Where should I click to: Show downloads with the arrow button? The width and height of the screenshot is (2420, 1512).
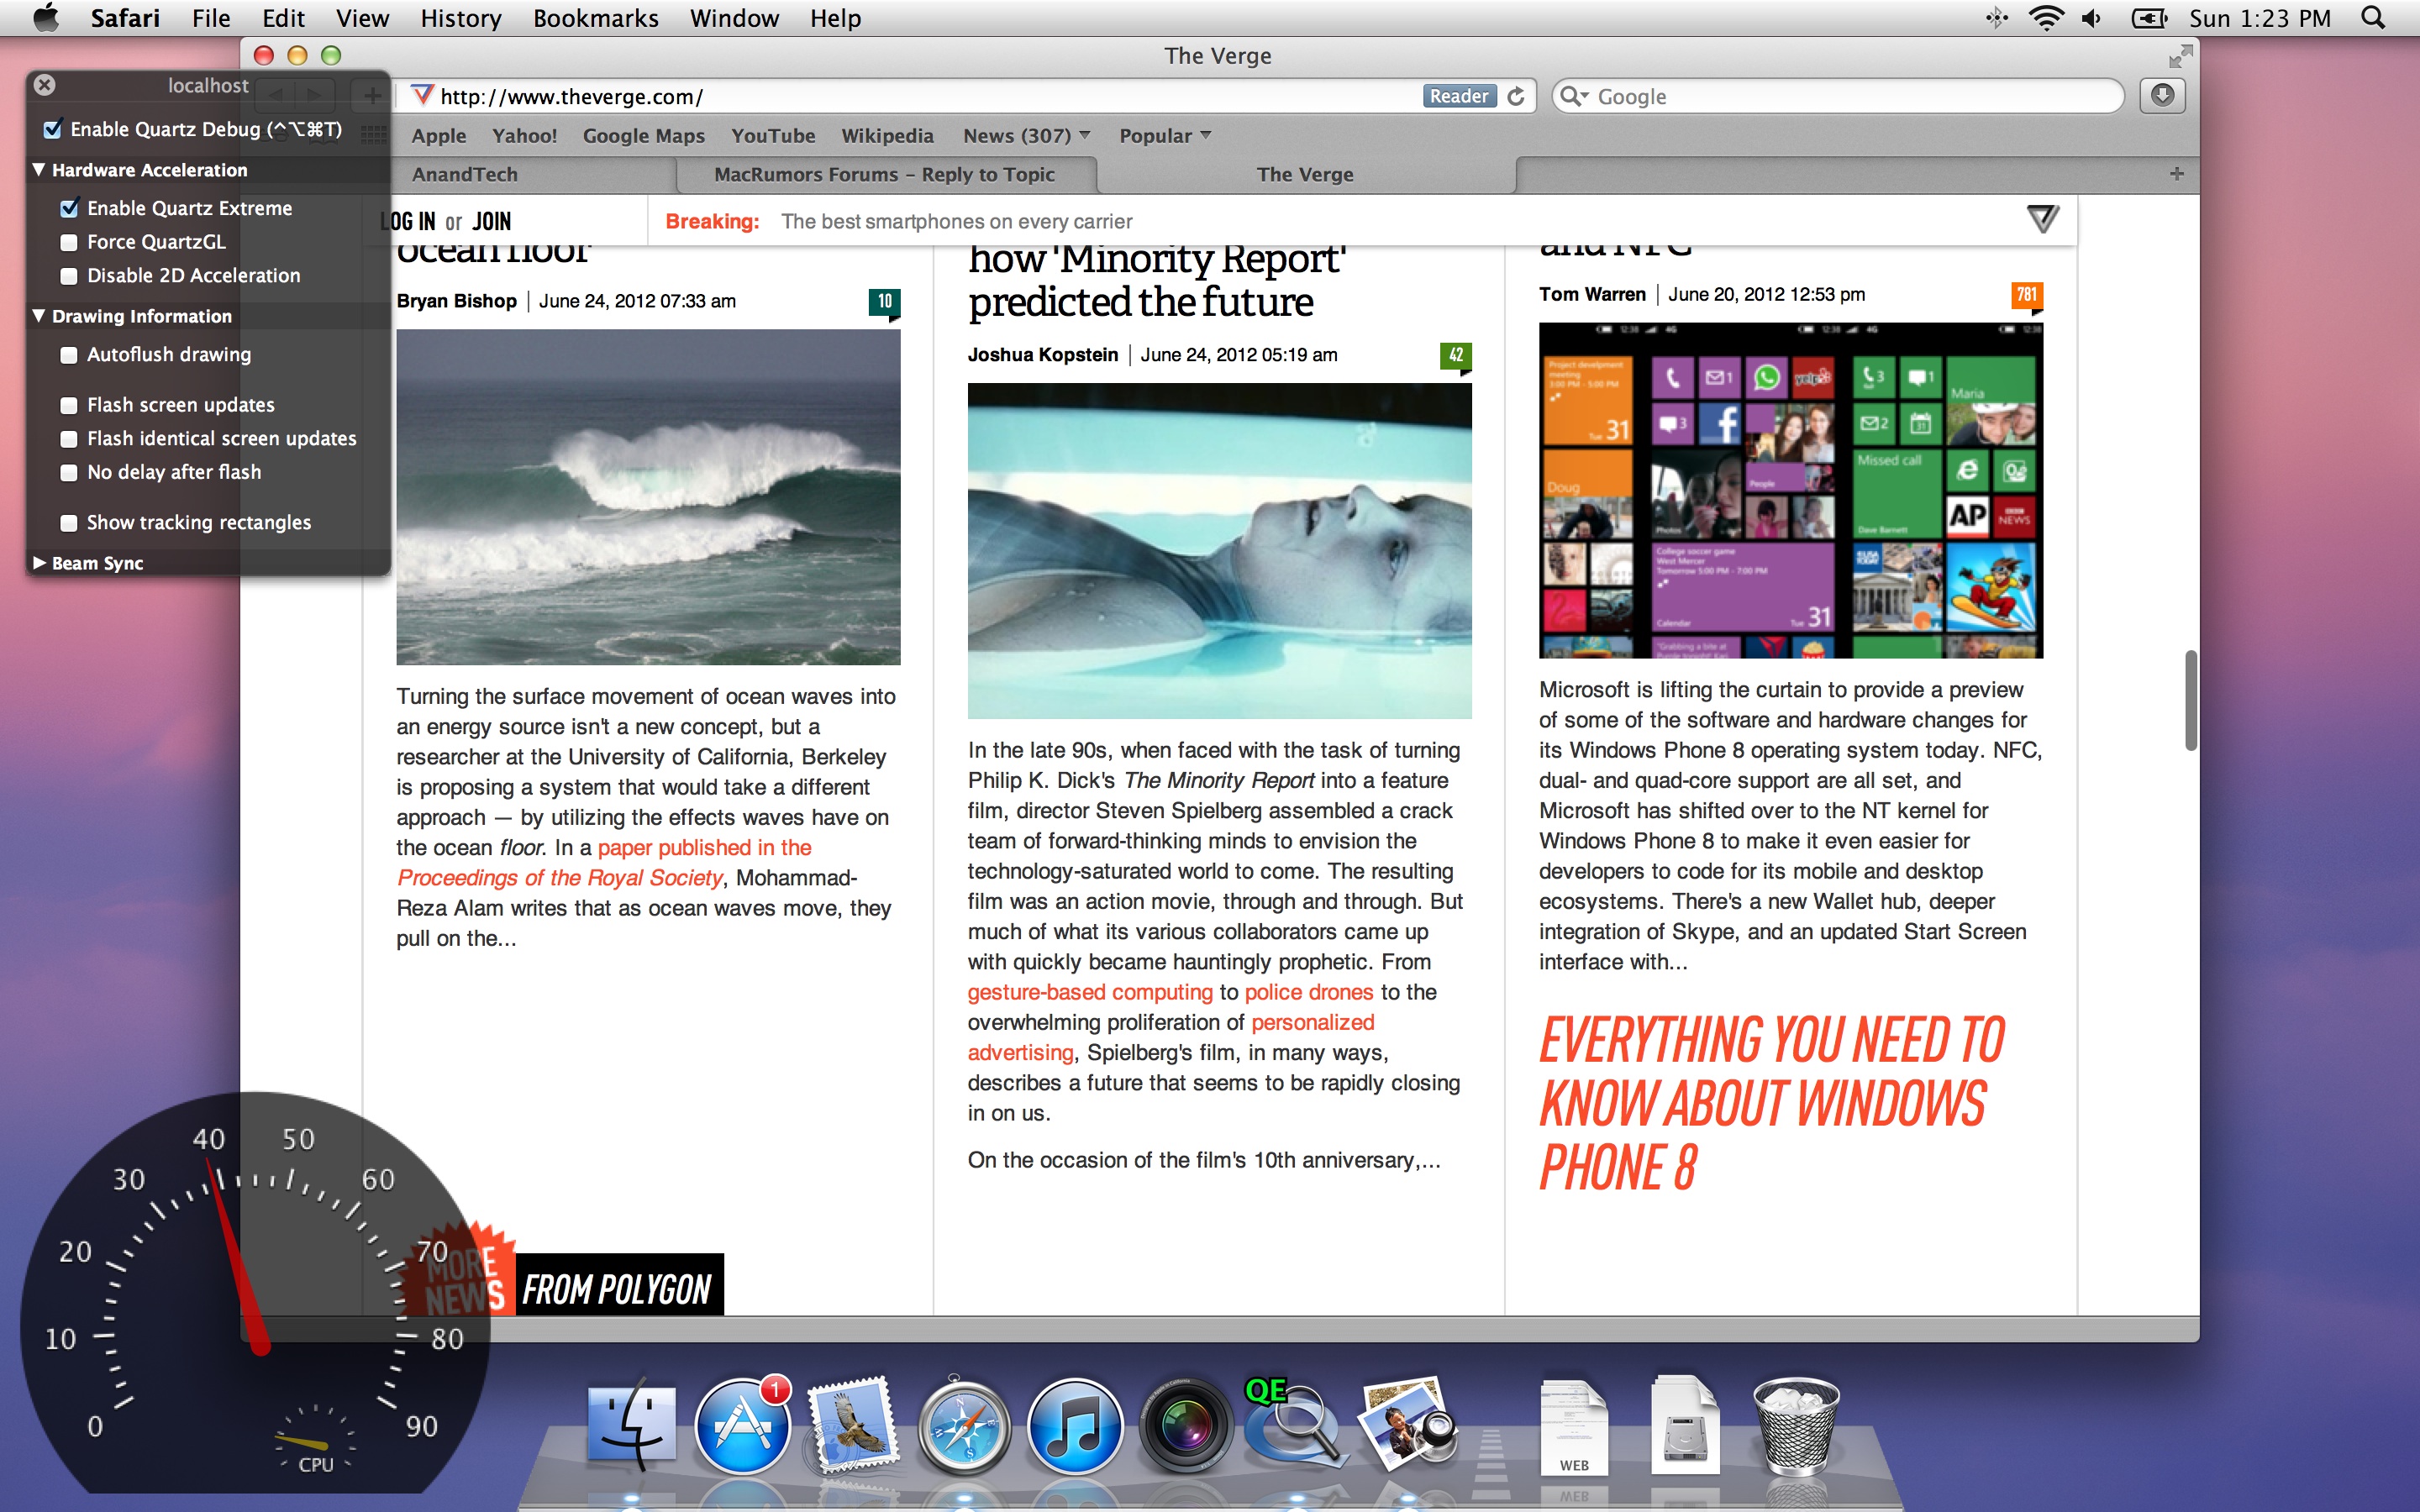(2162, 95)
